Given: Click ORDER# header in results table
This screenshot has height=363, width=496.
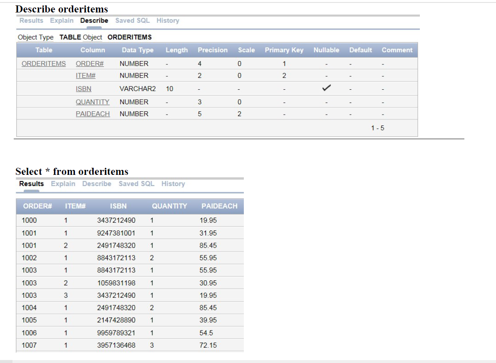Looking at the screenshot, I should 37,206.
